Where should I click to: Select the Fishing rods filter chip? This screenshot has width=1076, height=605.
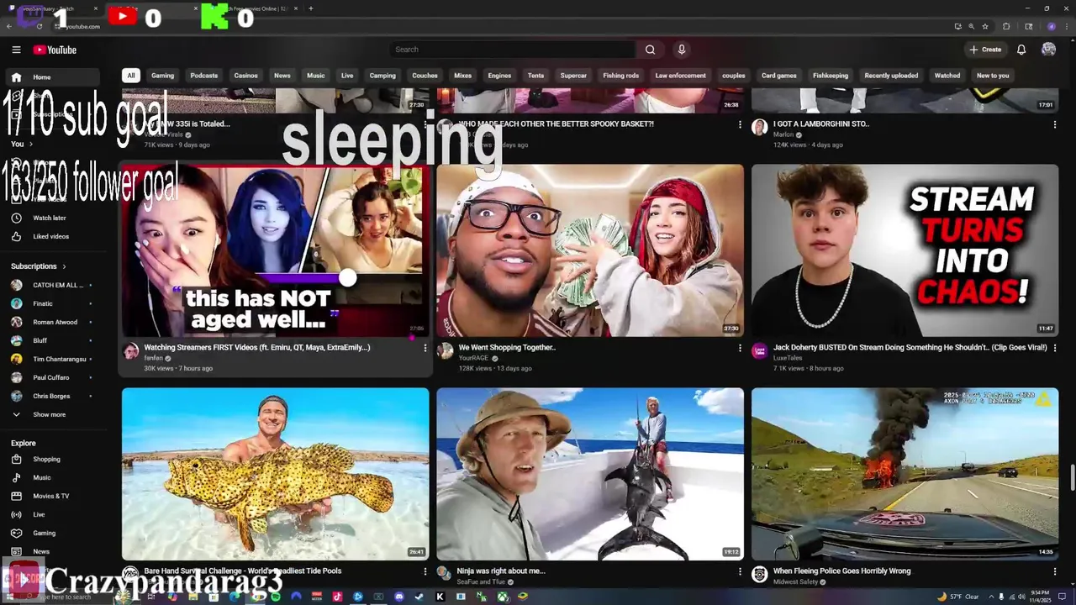(621, 76)
